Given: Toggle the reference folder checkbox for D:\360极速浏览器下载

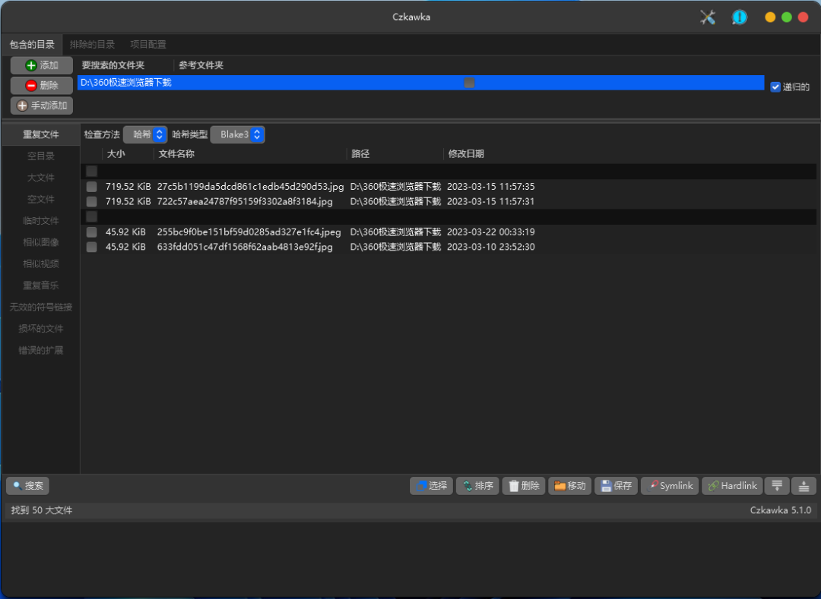Looking at the screenshot, I should [469, 82].
